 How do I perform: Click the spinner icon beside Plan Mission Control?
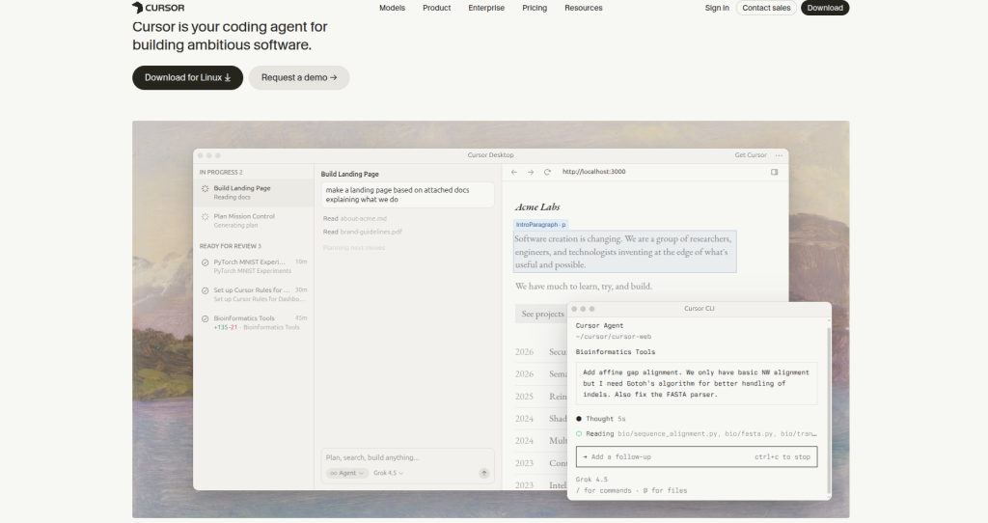pyautogui.click(x=205, y=217)
